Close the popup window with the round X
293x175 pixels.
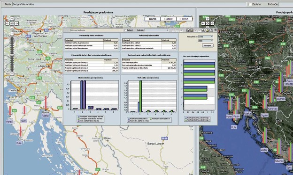215,30
